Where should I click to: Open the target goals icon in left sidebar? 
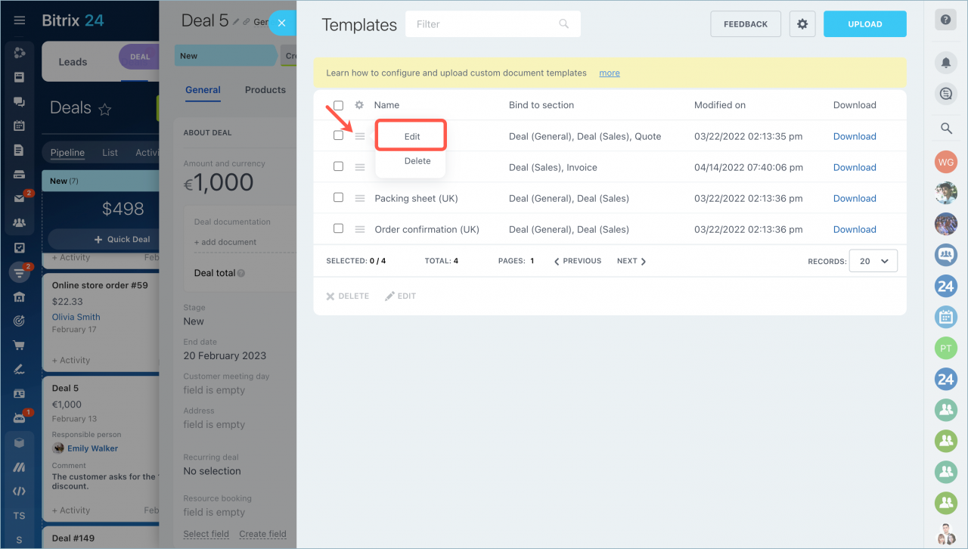coord(20,321)
